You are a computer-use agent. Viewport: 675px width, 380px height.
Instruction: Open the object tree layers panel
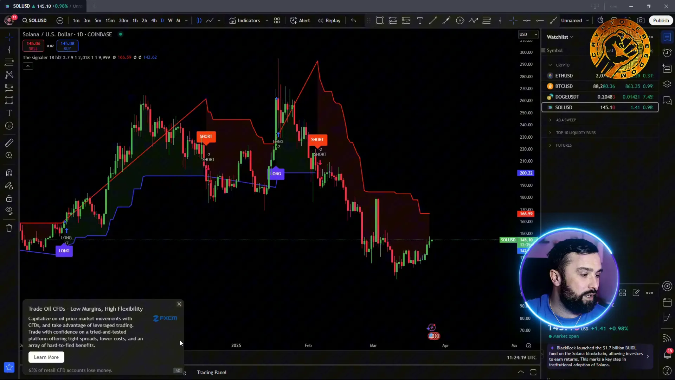pyautogui.click(x=667, y=84)
